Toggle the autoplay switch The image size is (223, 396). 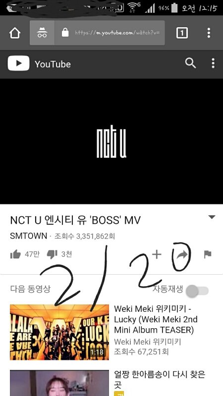click(197, 291)
